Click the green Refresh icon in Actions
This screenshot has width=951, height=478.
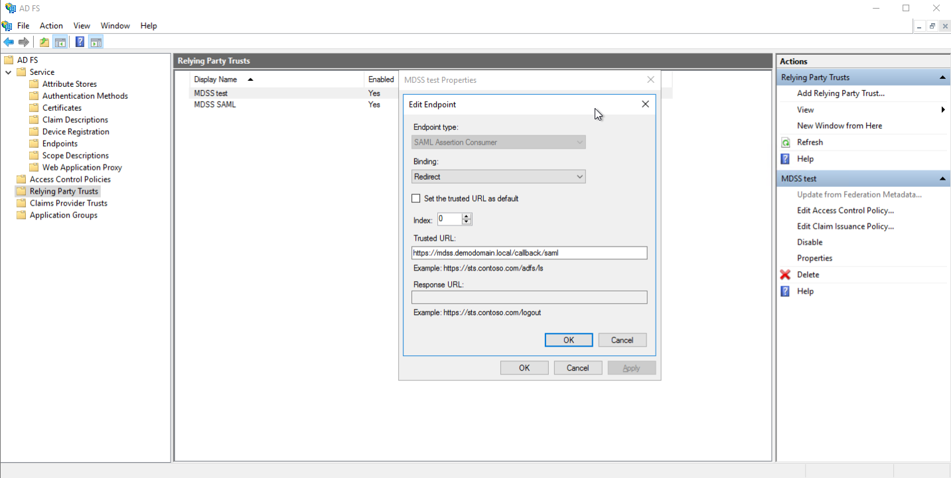[x=786, y=143]
